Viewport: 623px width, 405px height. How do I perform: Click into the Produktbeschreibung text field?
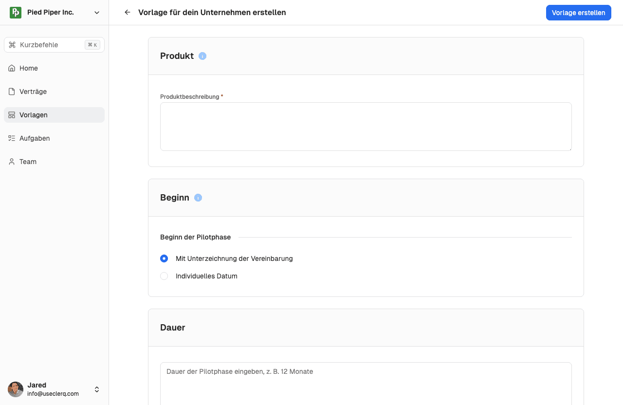pos(366,126)
